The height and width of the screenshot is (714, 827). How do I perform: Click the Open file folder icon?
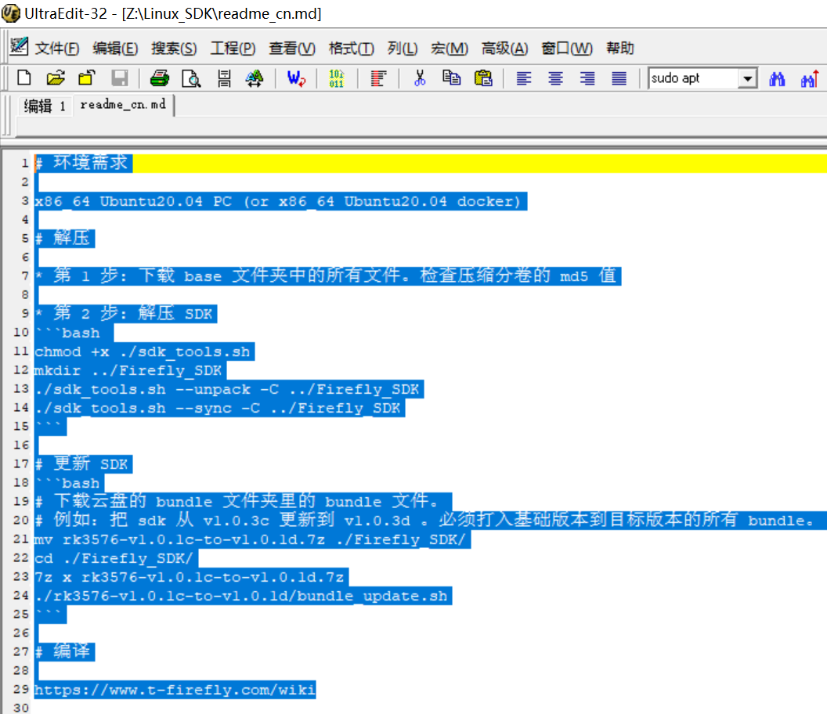[56, 78]
